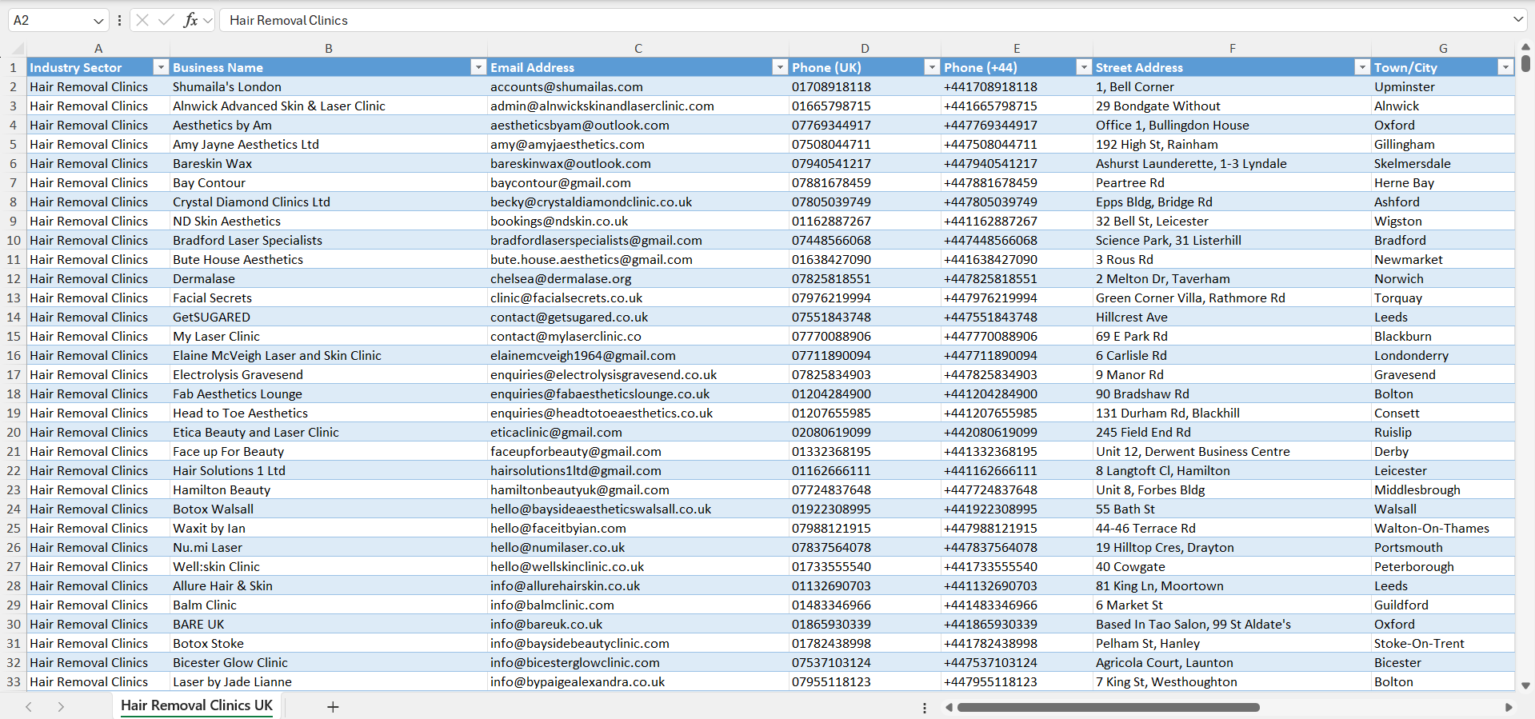This screenshot has width=1535, height=719.
Task: Select column C header
Action: [x=638, y=49]
